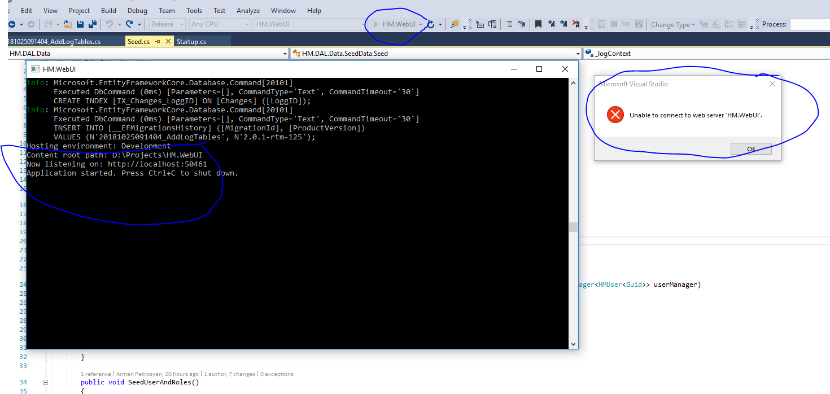Open the Window menu
Image resolution: width=830 pixels, height=394 pixels.
tap(283, 10)
